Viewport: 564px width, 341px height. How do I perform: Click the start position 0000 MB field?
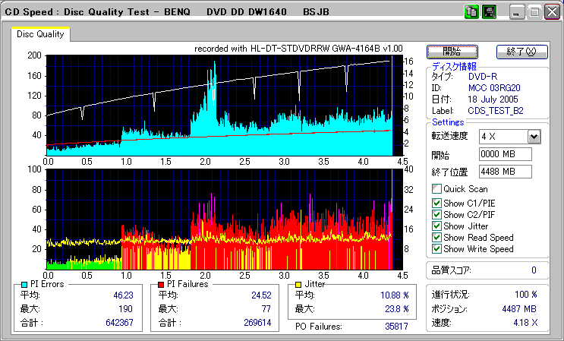[x=505, y=154]
